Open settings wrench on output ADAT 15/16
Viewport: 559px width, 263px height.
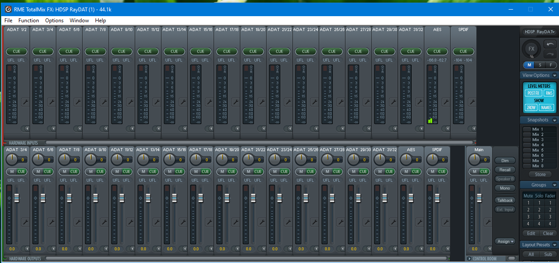[x=183, y=222]
